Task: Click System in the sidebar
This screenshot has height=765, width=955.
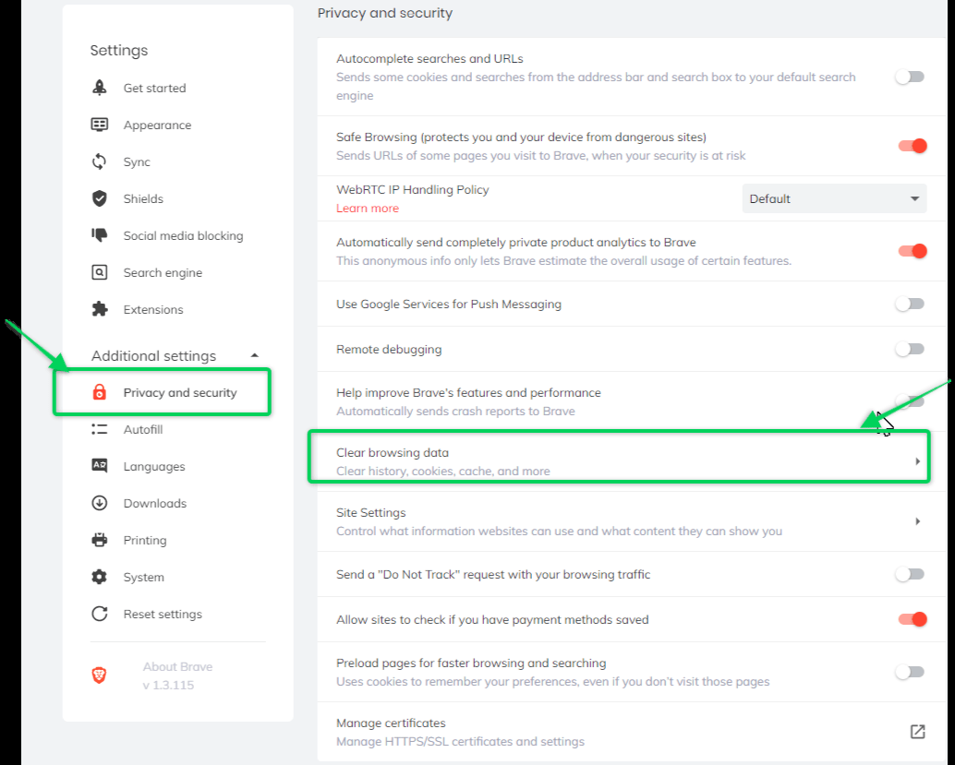Action: [144, 577]
